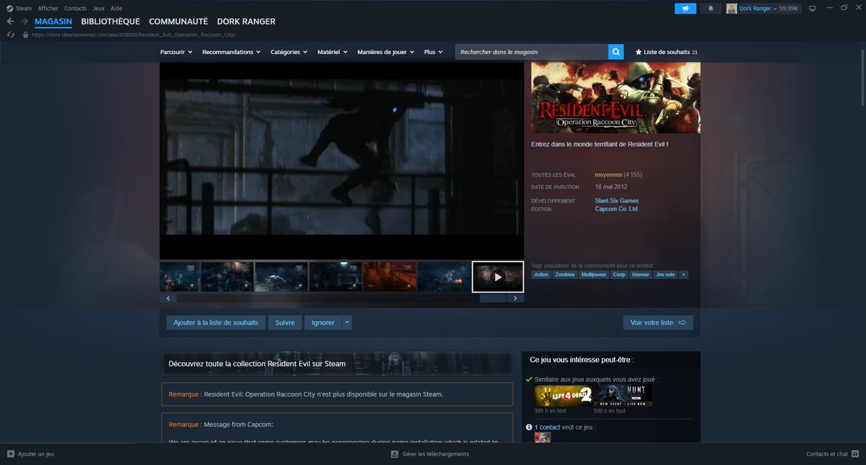Click the thumbnail strip scrollbar handle

(493, 298)
